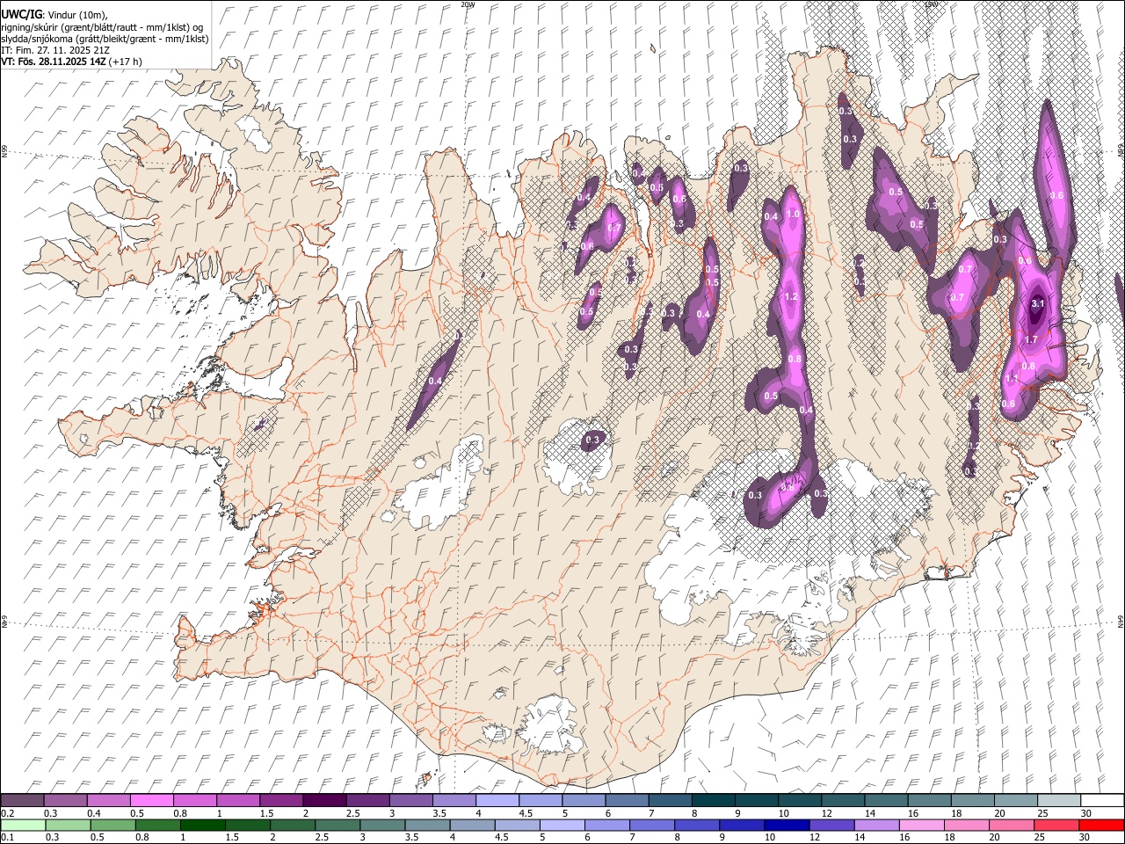Select the 3.5–4 lilac swatch, top legend row
1125x844 pixels.
[454, 800]
